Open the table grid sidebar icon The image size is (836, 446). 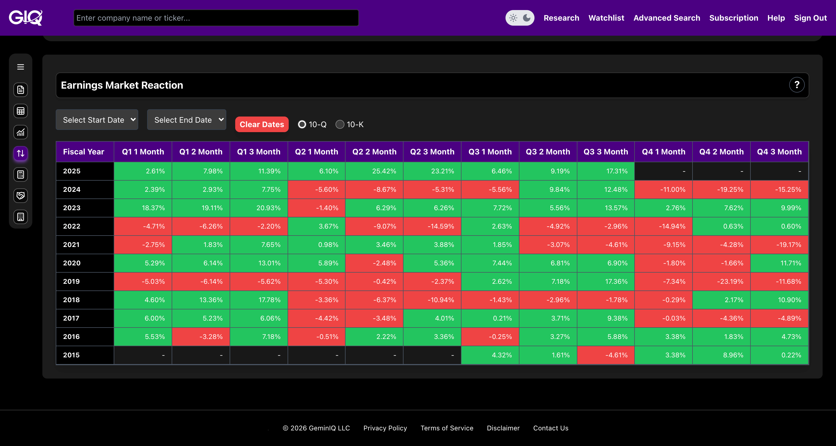pyautogui.click(x=20, y=111)
